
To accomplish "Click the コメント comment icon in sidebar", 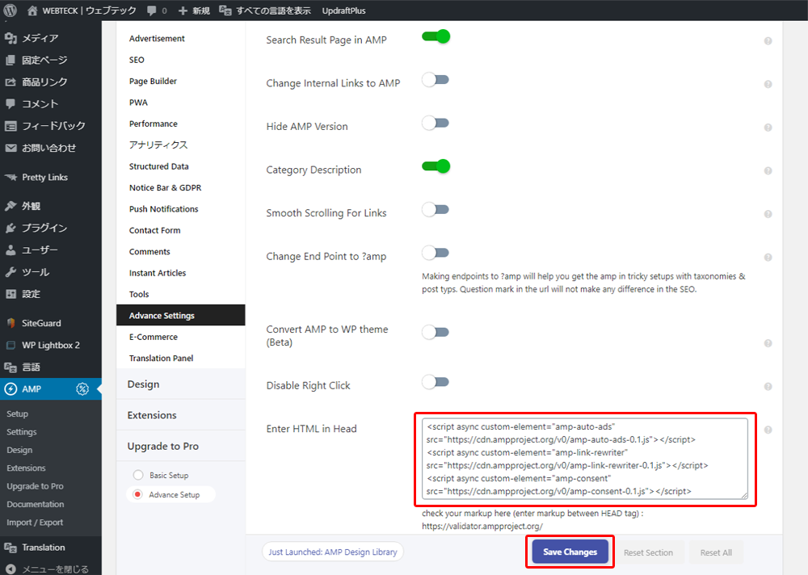I will [11, 103].
